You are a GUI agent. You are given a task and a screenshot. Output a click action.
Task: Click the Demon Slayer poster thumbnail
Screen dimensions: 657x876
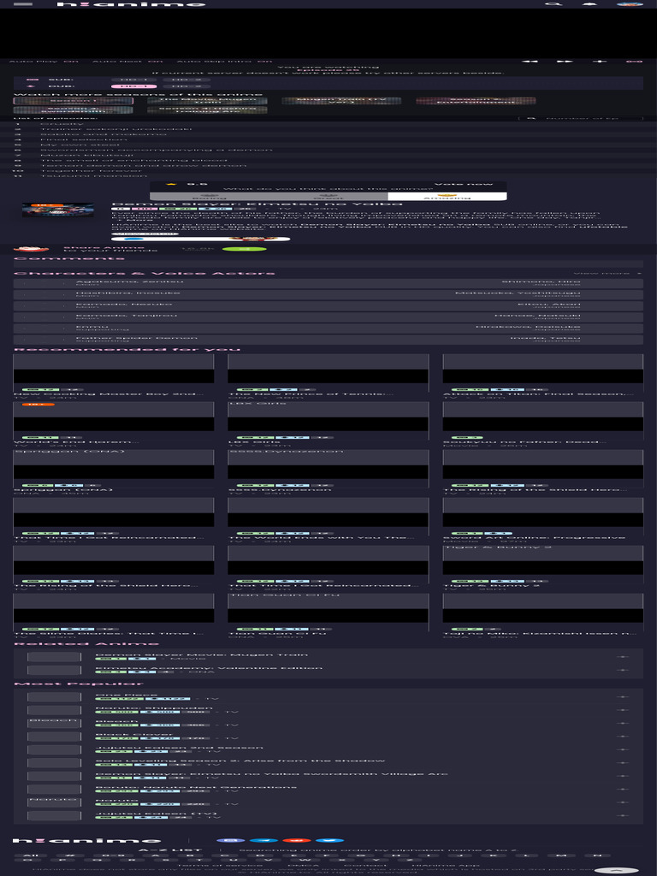pos(58,210)
